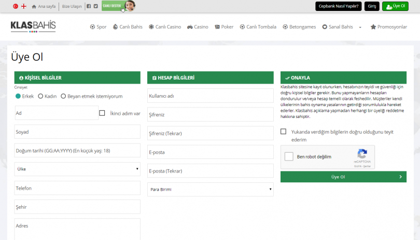
Task: Go to Canlı Casino section
Action: (165, 27)
